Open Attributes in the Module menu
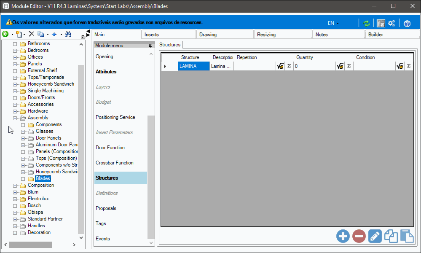This screenshot has height=253, width=421. click(106, 72)
